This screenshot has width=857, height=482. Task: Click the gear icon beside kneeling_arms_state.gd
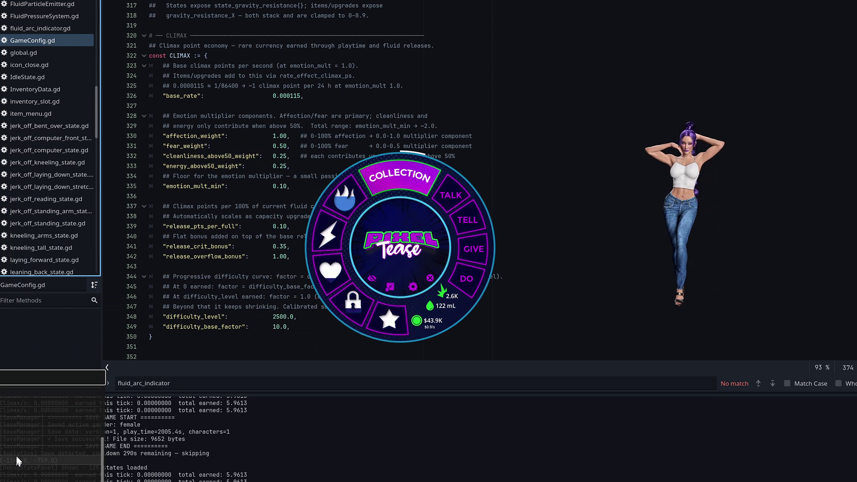click(x=4, y=235)
